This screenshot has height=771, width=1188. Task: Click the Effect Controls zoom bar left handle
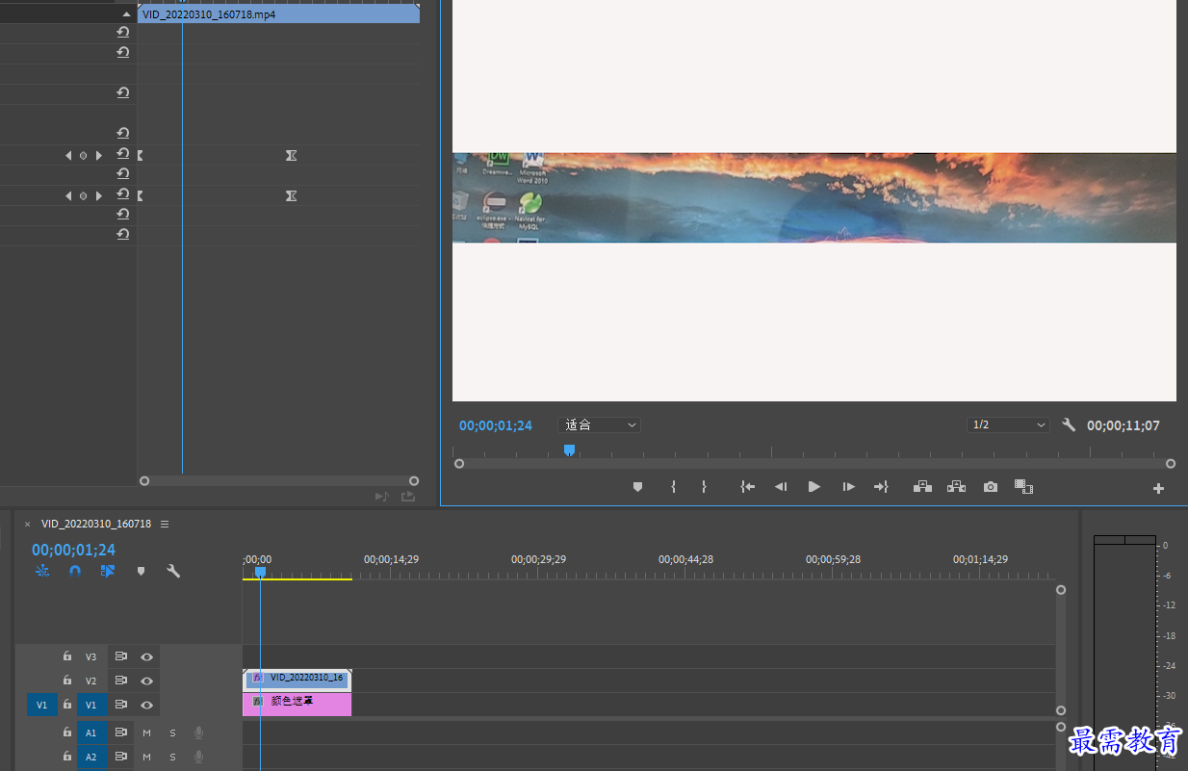coord(144,480)
